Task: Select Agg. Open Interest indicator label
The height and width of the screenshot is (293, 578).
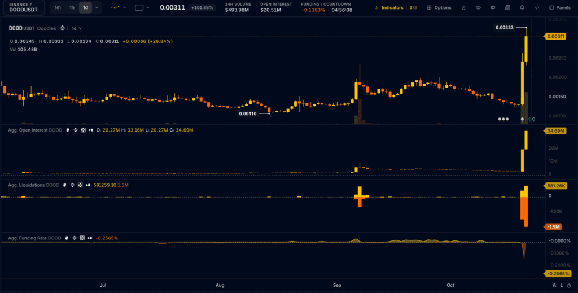Action: point(35,130)
